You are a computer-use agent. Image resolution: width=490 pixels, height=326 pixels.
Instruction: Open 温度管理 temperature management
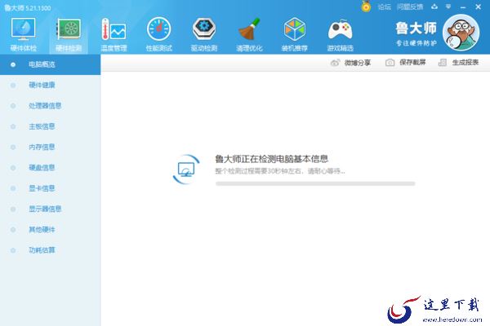point(114,34)
